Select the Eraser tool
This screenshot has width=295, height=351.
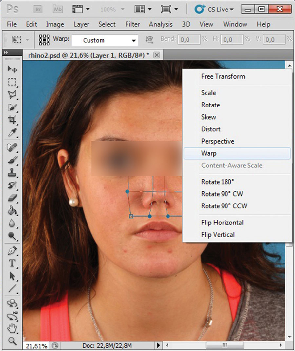pos(12,198)
